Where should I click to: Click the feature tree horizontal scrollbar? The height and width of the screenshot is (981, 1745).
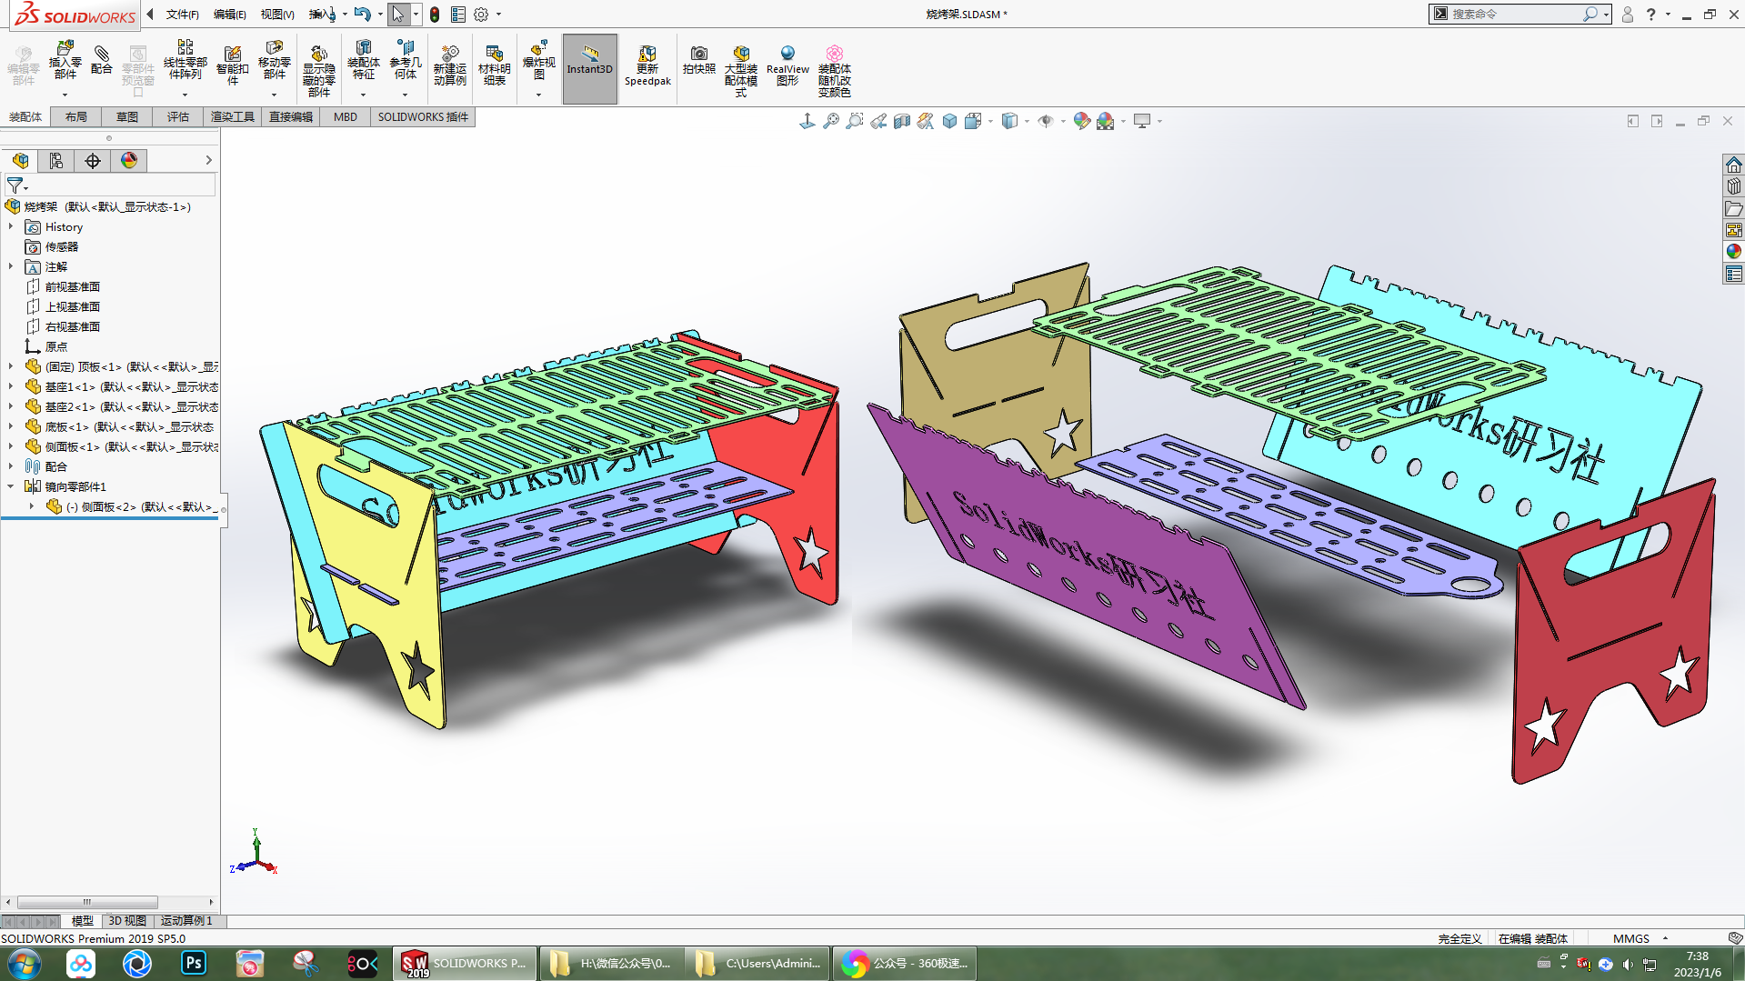[88, 902]
